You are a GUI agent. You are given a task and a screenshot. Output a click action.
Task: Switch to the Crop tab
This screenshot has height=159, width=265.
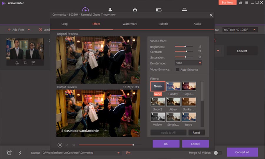click(64, 24)
